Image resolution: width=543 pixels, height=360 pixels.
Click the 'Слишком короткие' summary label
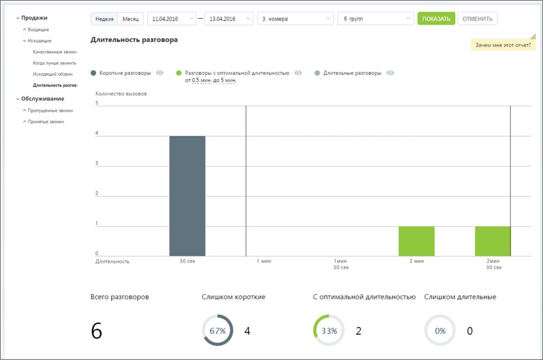234,297
